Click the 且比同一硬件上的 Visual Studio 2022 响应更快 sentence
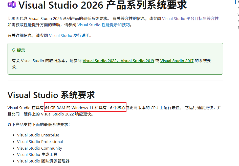 coord(50,114)
